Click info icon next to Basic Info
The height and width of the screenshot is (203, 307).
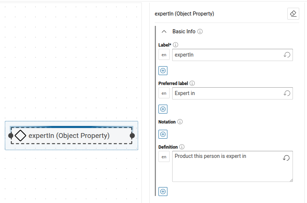(200, 31)
